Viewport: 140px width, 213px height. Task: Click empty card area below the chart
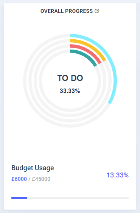click(70, 143)
